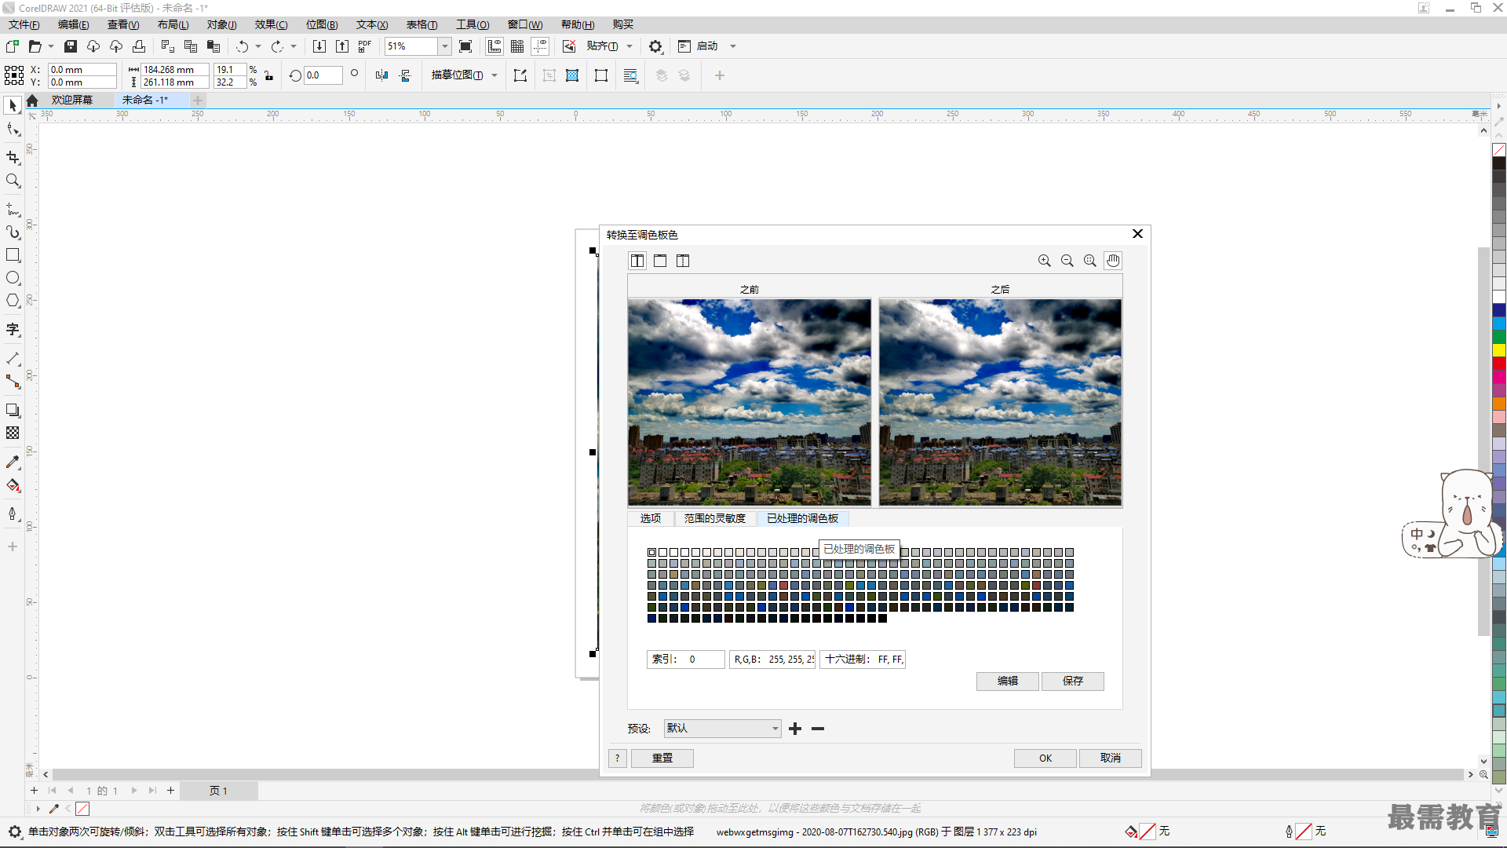Select the Rectangle tool

tap(13, 255)
